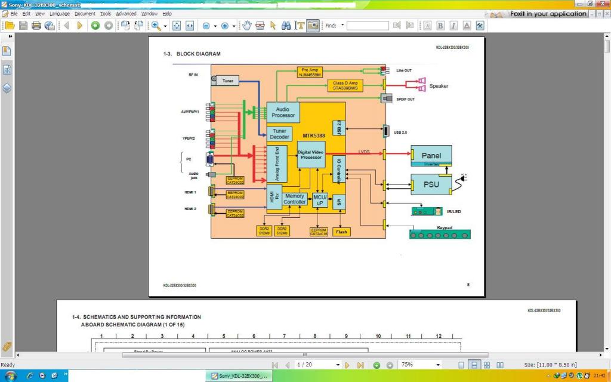The height and width of the screenshot is (382, 611).
Task: Click Find Next icon
Action: 410,26
